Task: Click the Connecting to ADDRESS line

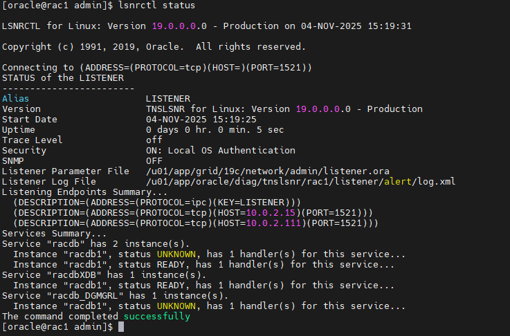Action: tap(157, 67)
